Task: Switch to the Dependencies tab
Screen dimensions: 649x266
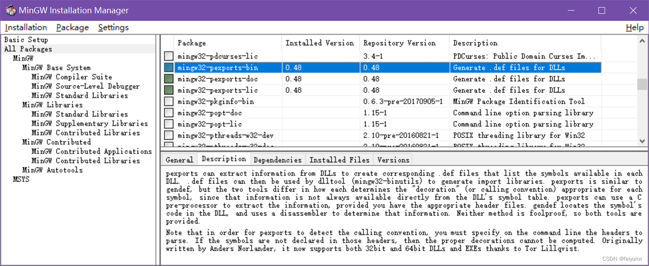Action: pyautogui.click(x=278, y=160)
